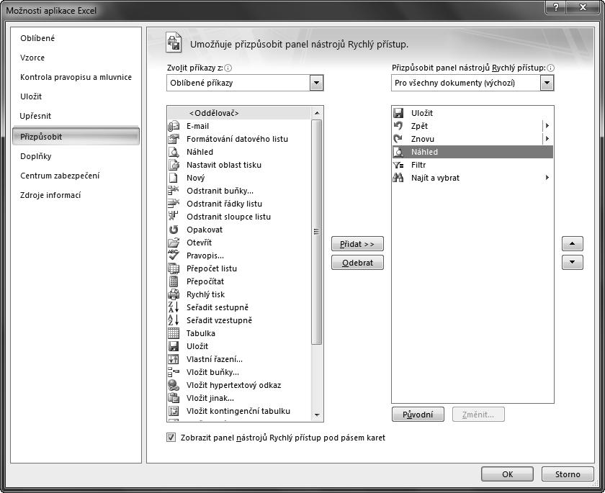Close the Možnosti aplikace Excel dialog

point(583,7)
